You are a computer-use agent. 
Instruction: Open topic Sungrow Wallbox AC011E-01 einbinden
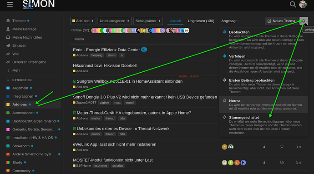pyautogui.click(x=130, y=81)
